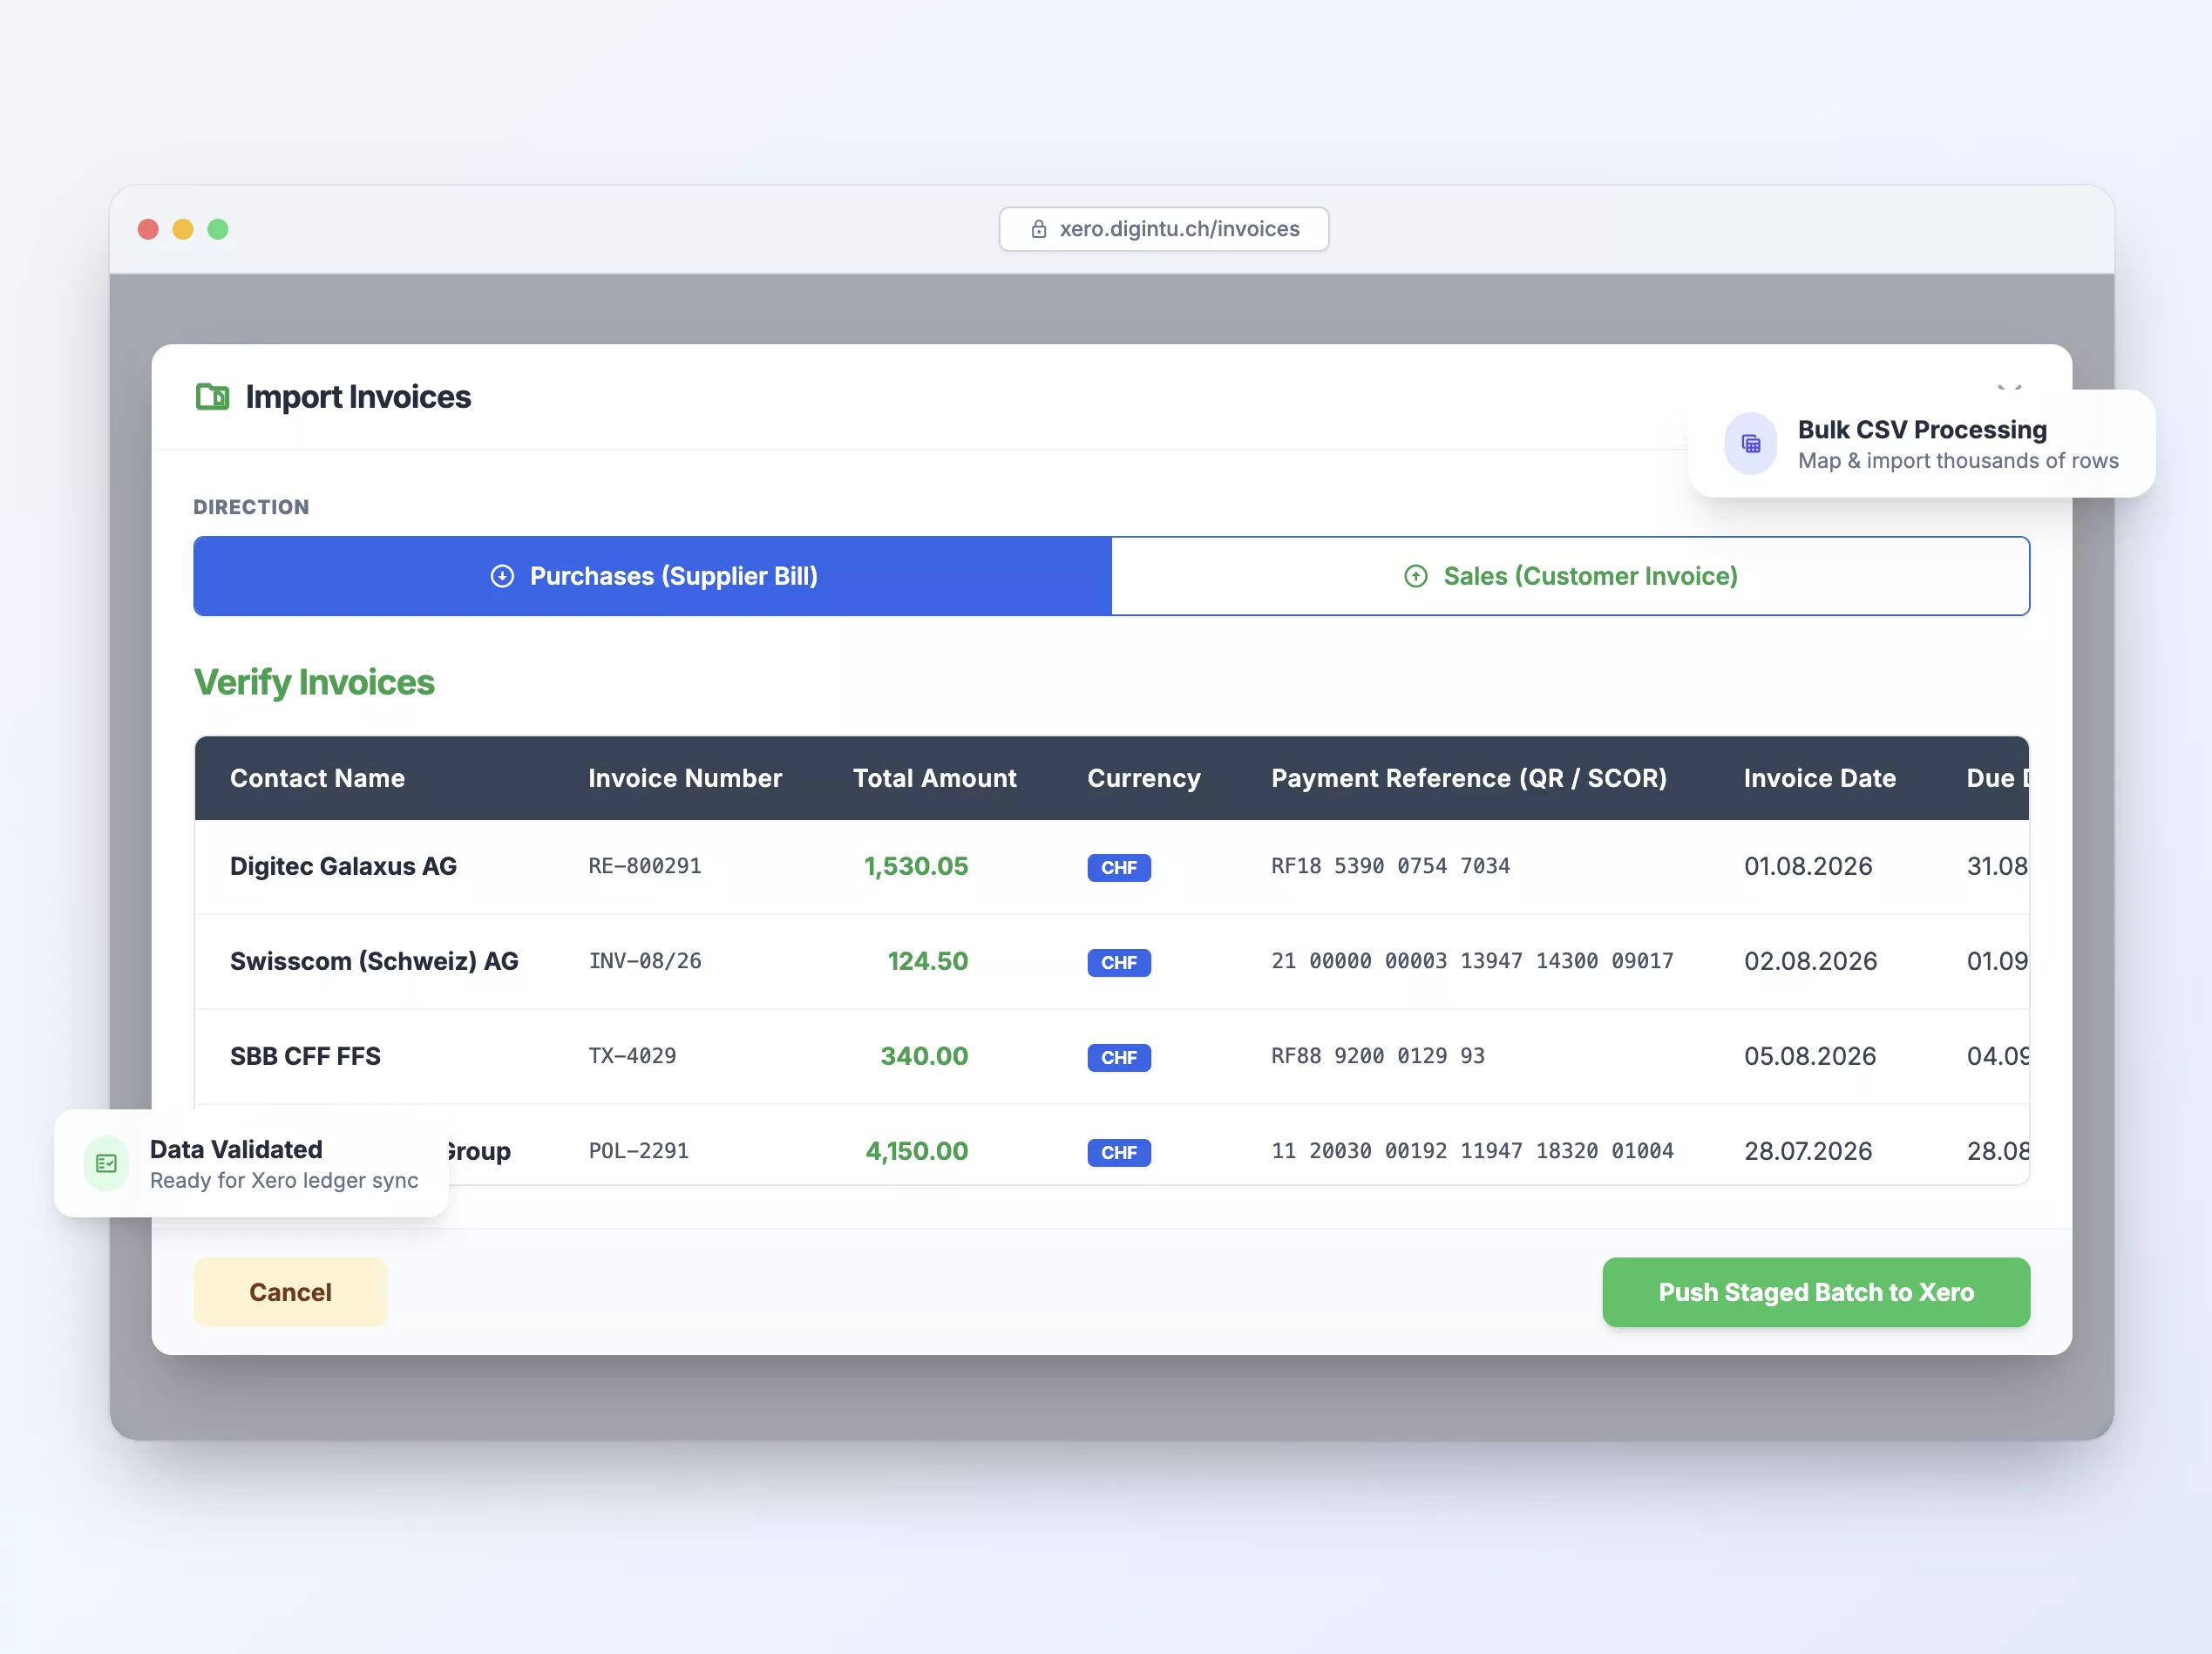Click invoice date 01.08.2026

(1808, 866)
